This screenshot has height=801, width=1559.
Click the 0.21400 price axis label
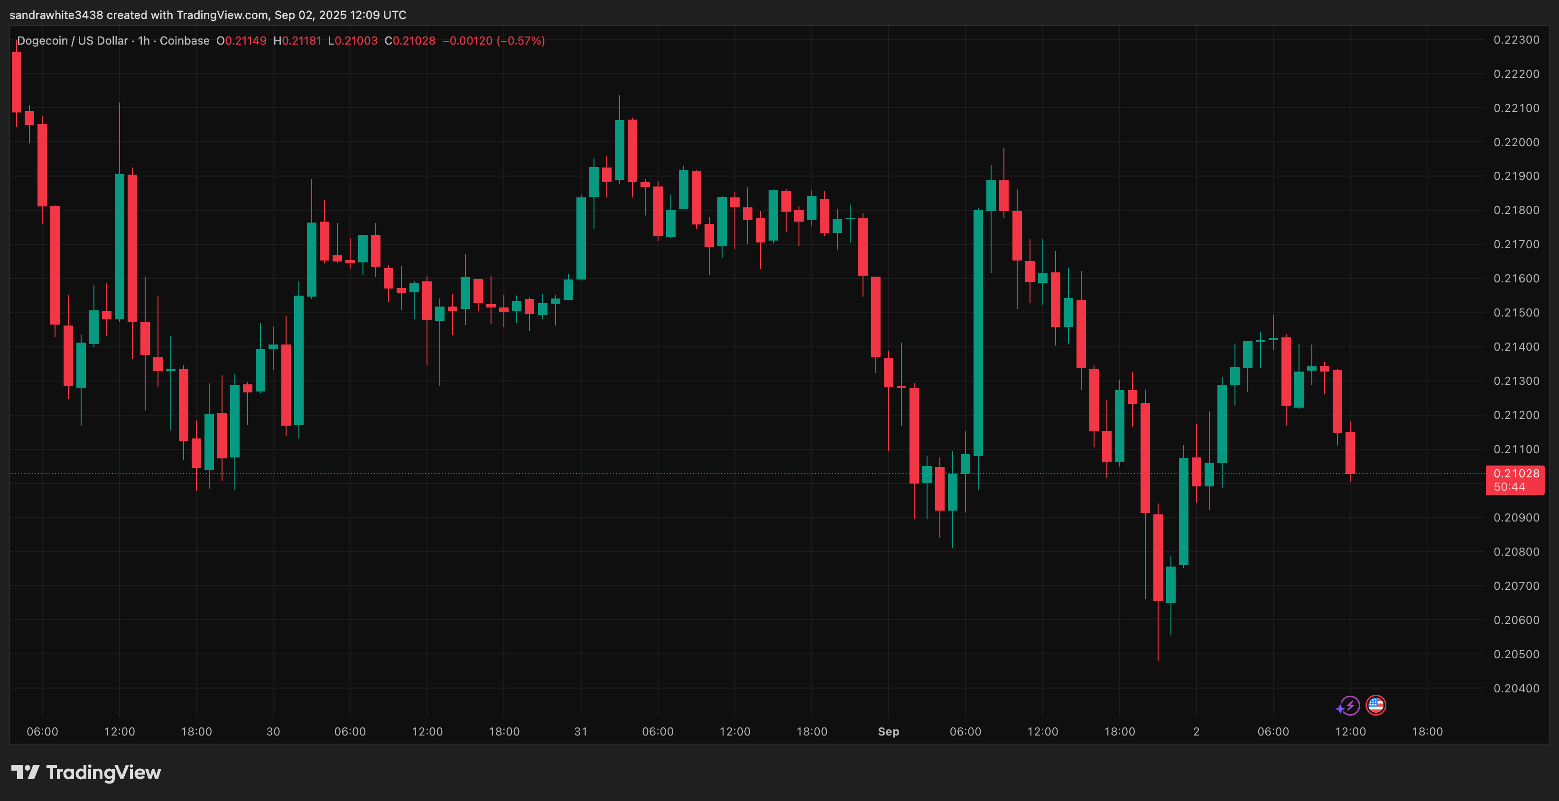click(1516, 347)
